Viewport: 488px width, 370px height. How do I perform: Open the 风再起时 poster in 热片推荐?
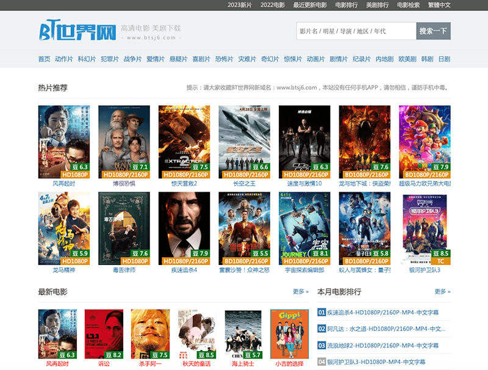[64, 142]
